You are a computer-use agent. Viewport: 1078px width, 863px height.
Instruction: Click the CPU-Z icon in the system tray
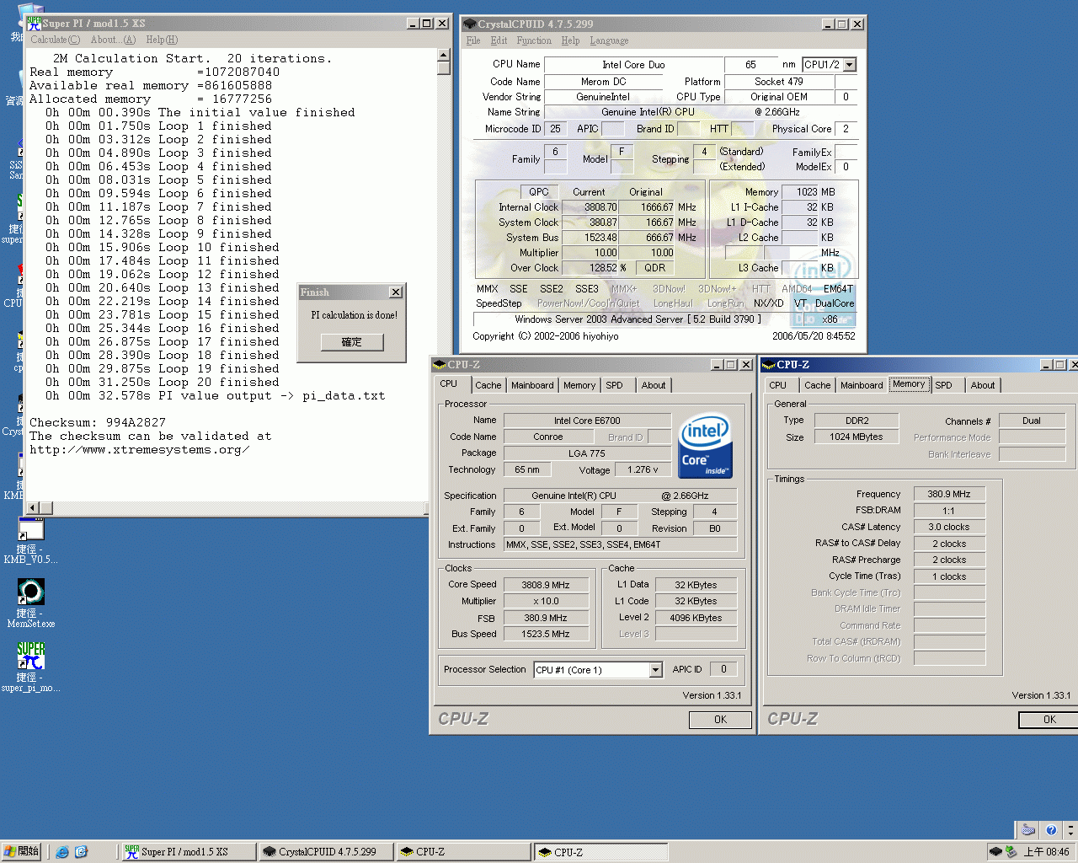pos(995,852)
